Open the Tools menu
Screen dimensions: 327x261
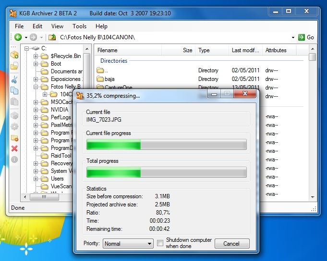click(79, 26)
